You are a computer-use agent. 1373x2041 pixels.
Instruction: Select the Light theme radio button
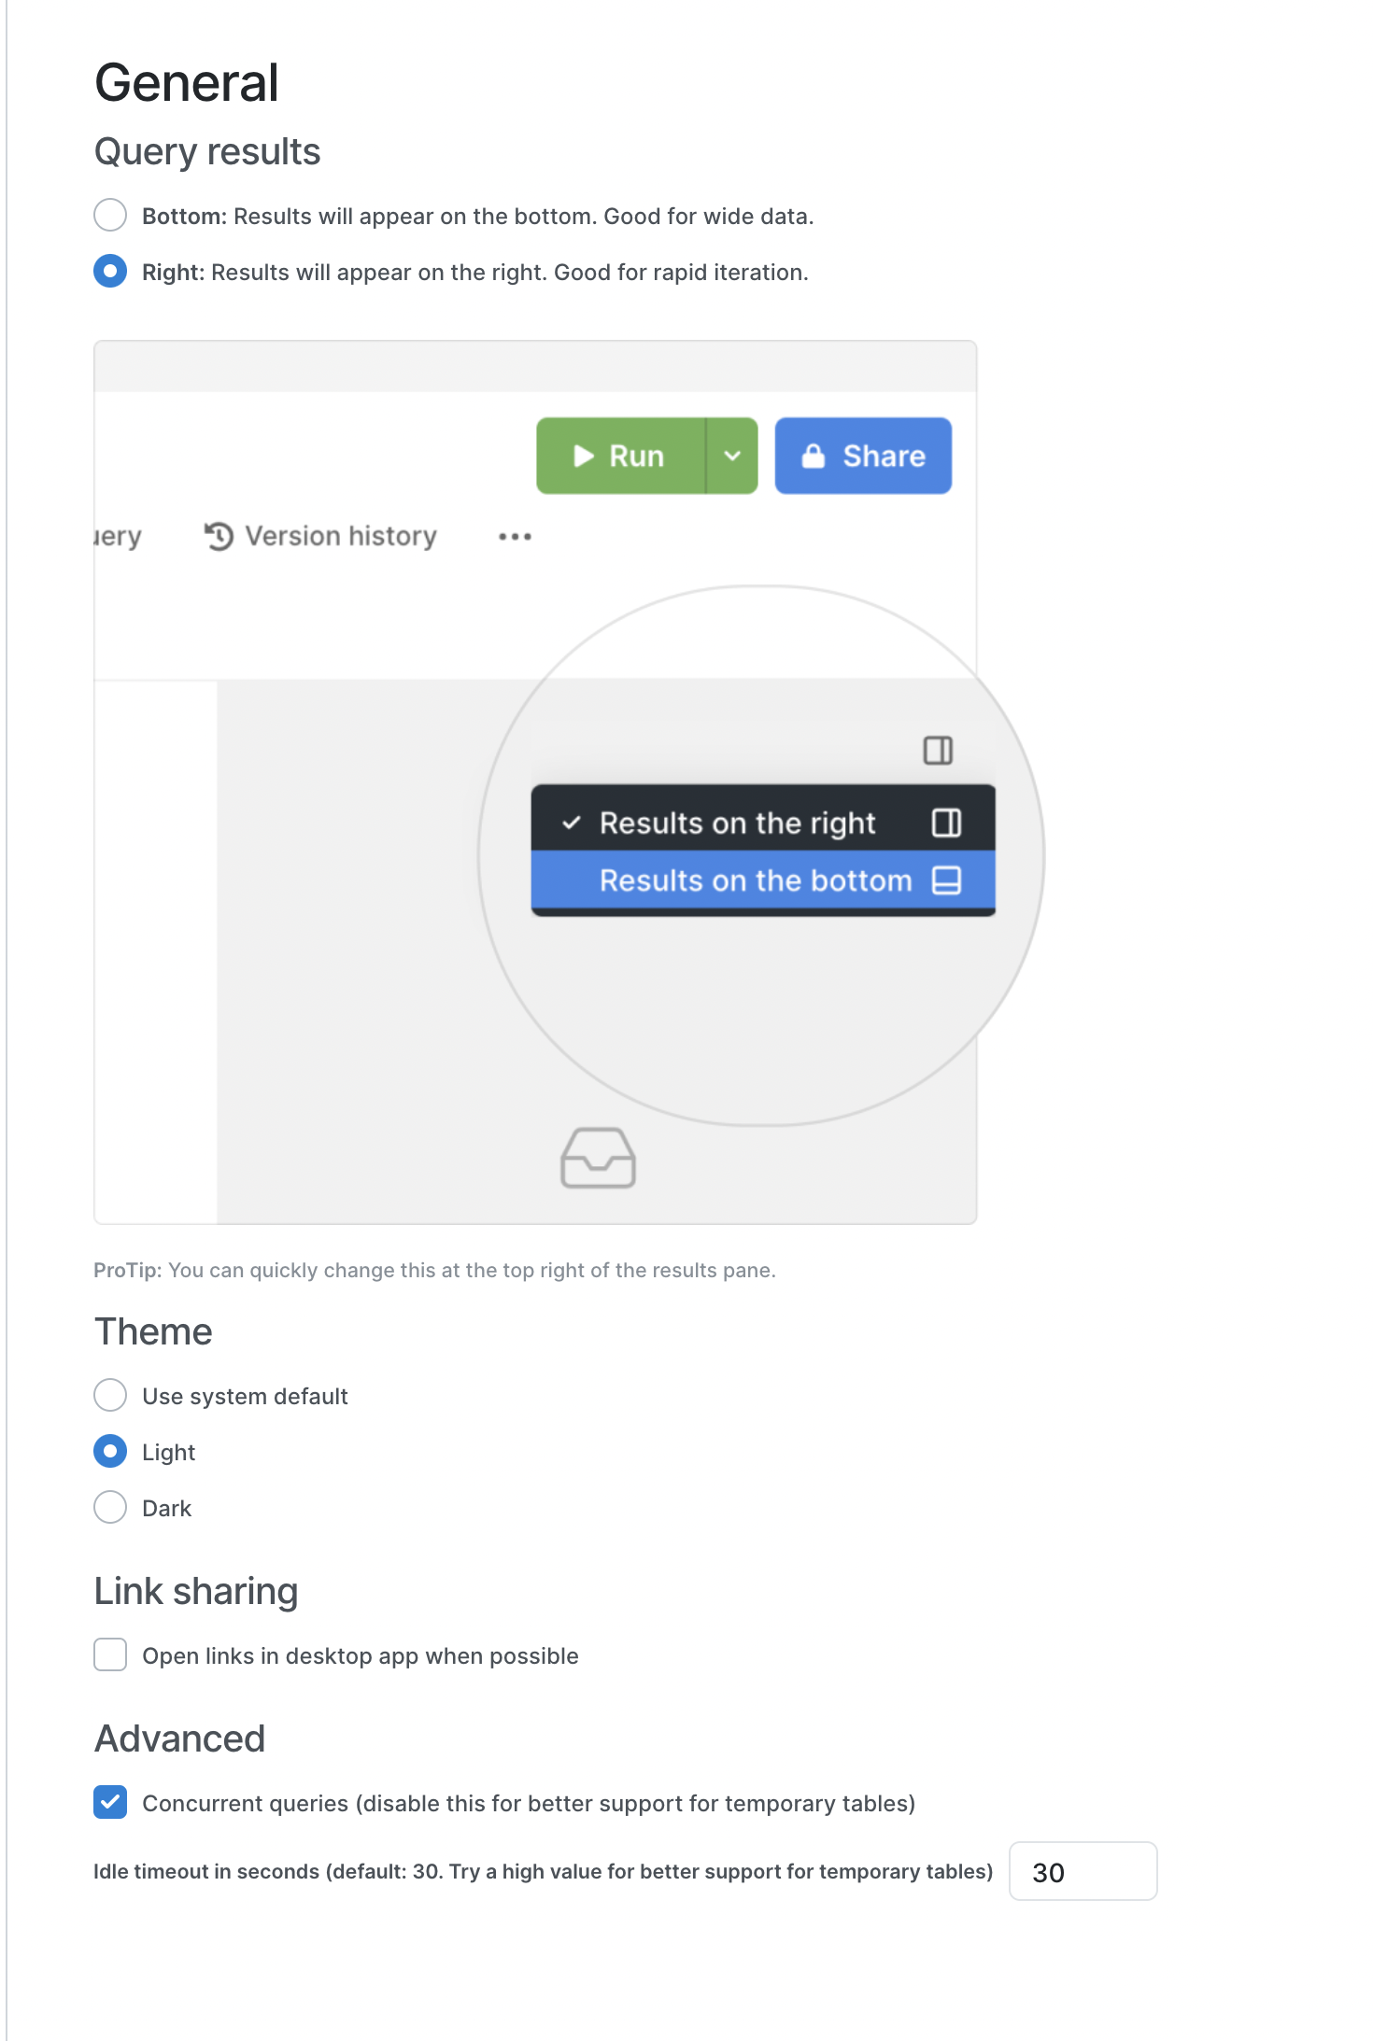point(110,1451)
